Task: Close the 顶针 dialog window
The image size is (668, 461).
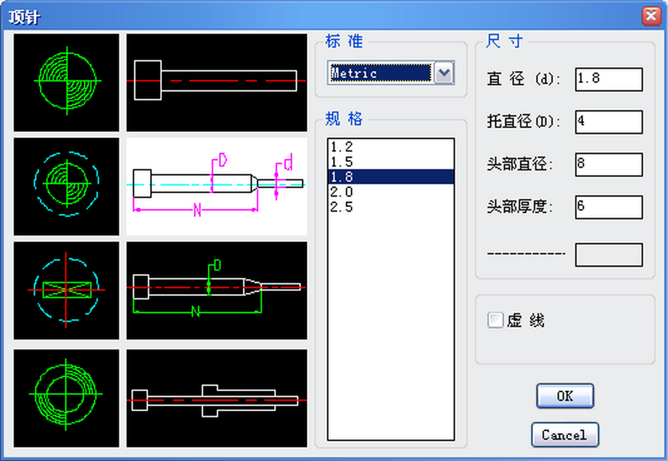Action: pyautogui.click(x=651, y=17)
